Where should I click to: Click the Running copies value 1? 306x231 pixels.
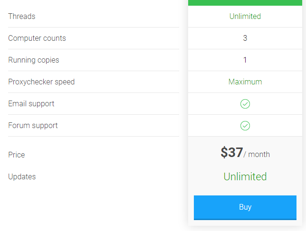245,60
